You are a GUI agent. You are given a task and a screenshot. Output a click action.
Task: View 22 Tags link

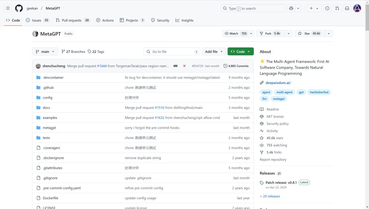pyautogui.click(x=96, y=52)
